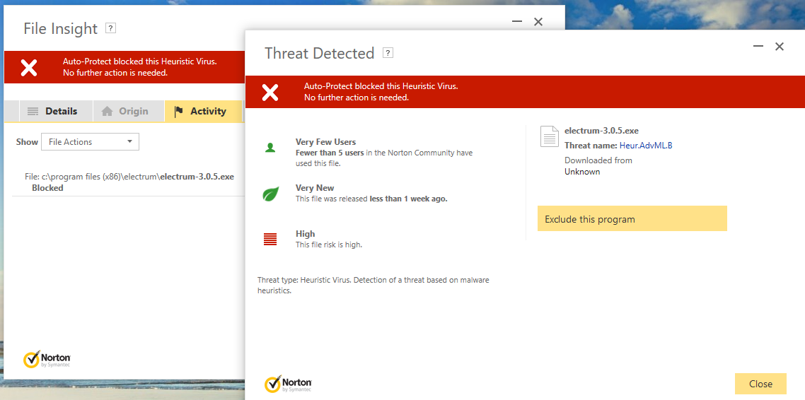Image resolution: width=805 pixels, height=400 pixels.
Task: Click white X icon in File Insight banner
Action: coord(29,67)
